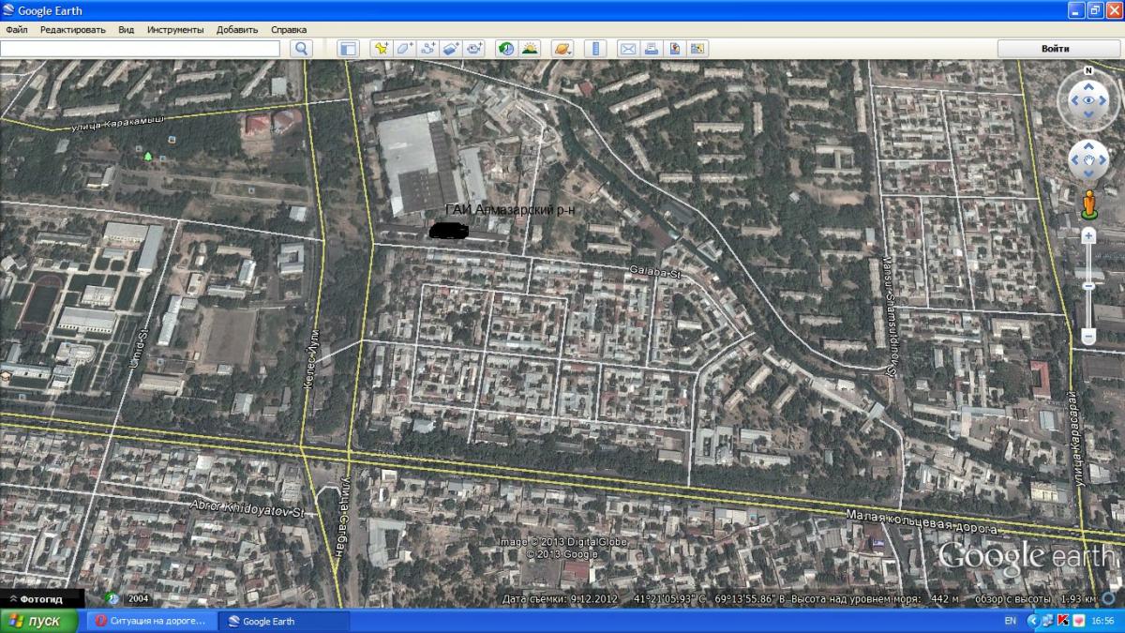The height and width of the screenshot is (633, 1125).
Task: Open the planet switcher dropdown
Action: tap(562, 49)
